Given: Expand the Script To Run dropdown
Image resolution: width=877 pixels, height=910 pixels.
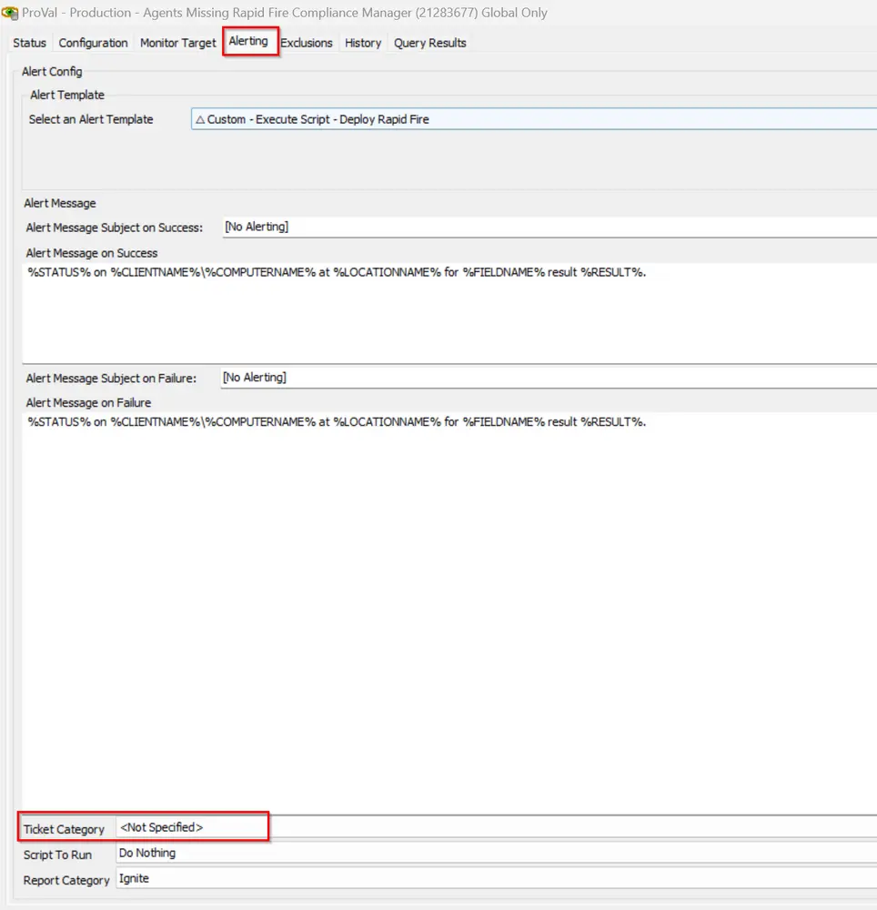Looking at the screenshot, I should point(497,854).
